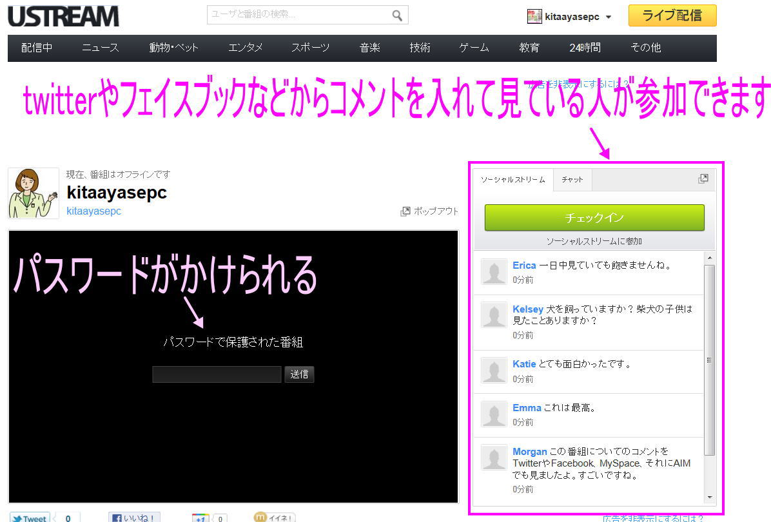Viewport: 771px width, 522px height.
Task: Open the 技術 category
Action: click(x=420, y=48)
